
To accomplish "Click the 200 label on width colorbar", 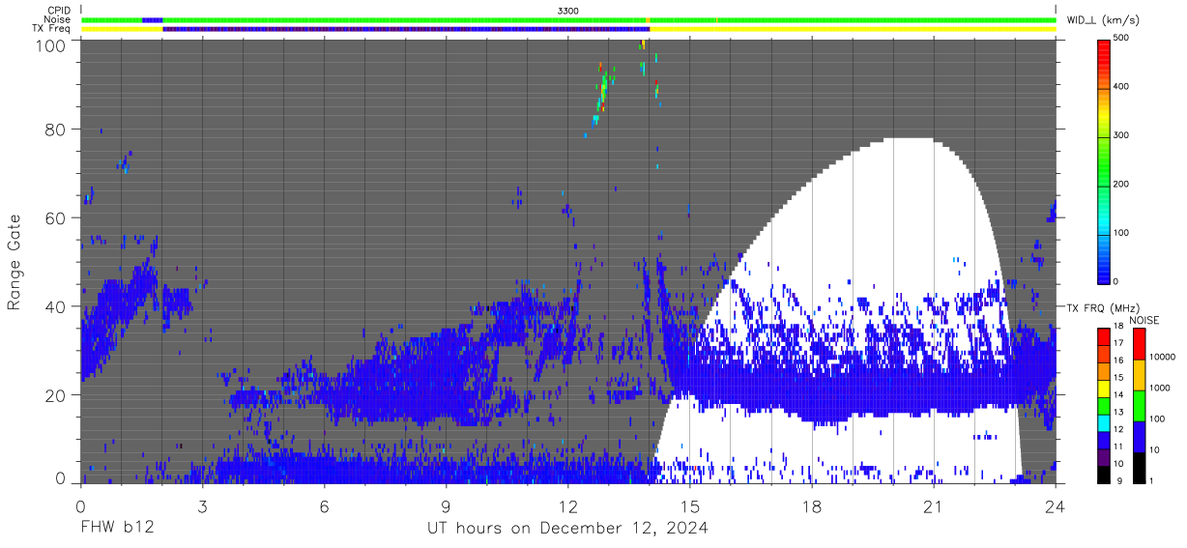I will (1122, 184).
